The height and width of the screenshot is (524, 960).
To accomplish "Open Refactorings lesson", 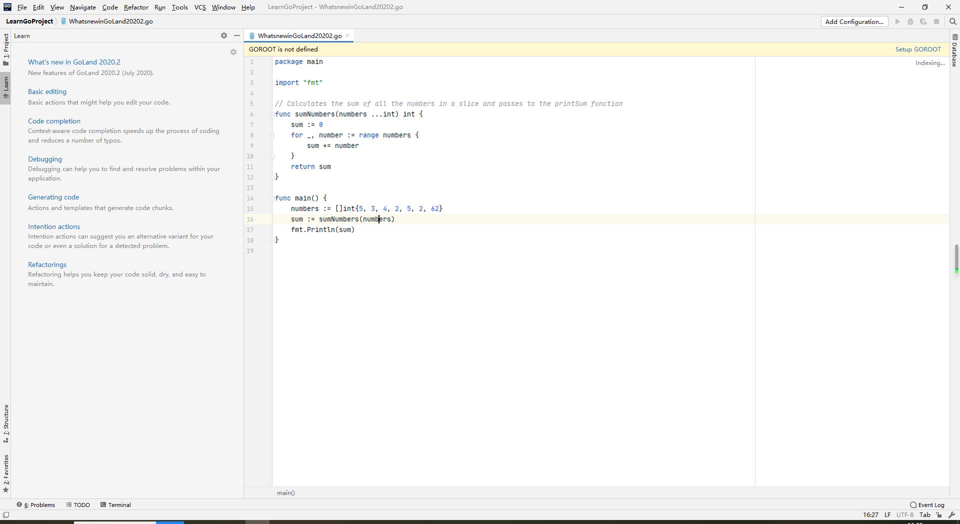I will 47,264.
